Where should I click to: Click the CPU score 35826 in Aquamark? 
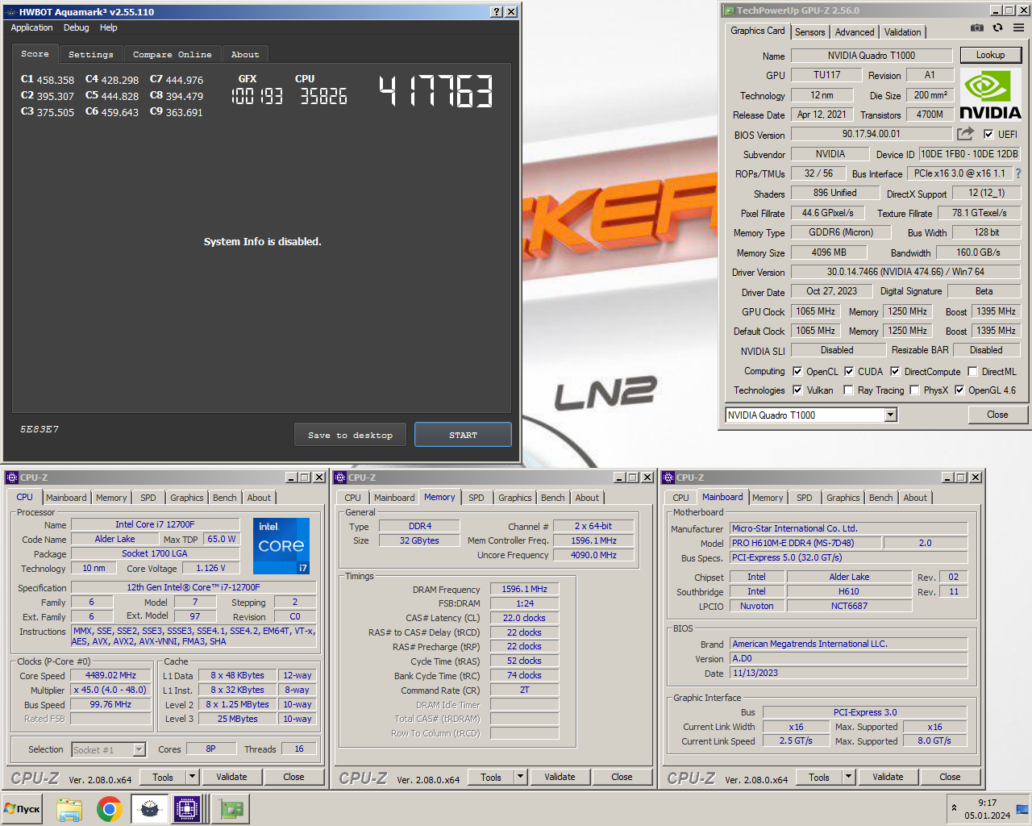click(323, 97)
